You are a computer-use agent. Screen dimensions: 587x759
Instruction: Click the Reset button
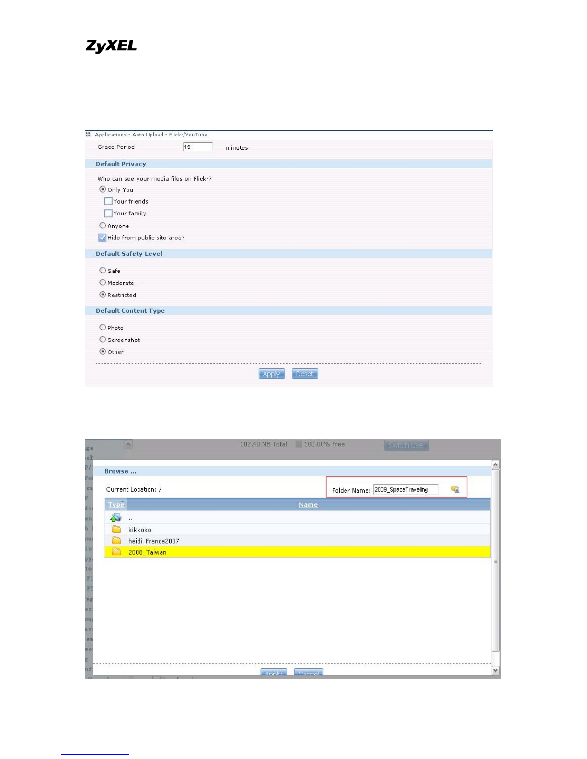305,374
